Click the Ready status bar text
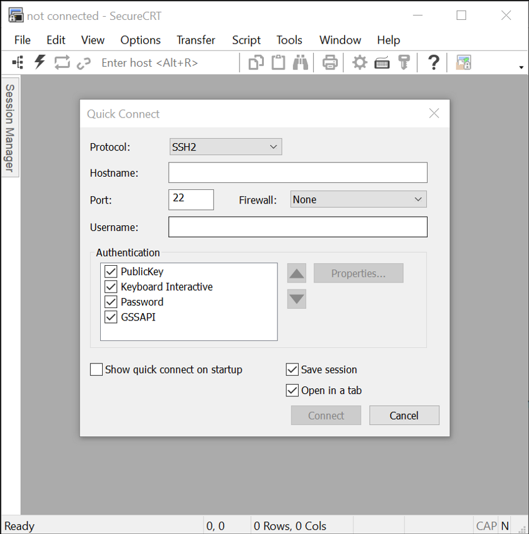The width and height of the screenshot is (529, 534). click(x=19, y=526)
